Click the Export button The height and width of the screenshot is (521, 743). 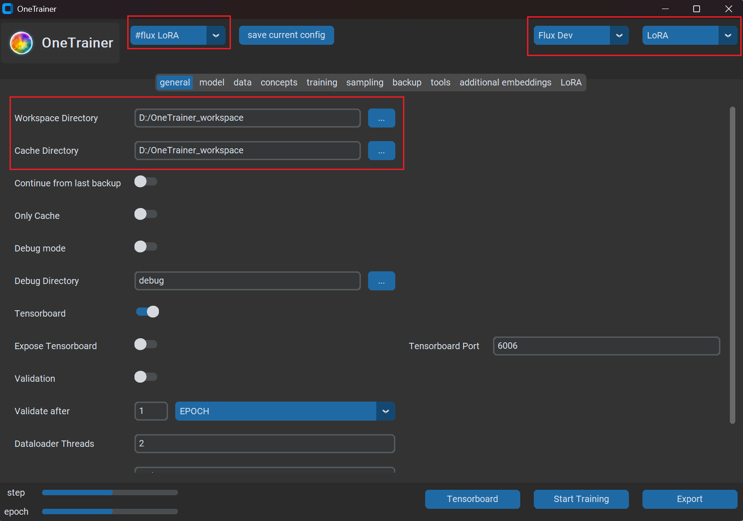[x=690, y=499]
